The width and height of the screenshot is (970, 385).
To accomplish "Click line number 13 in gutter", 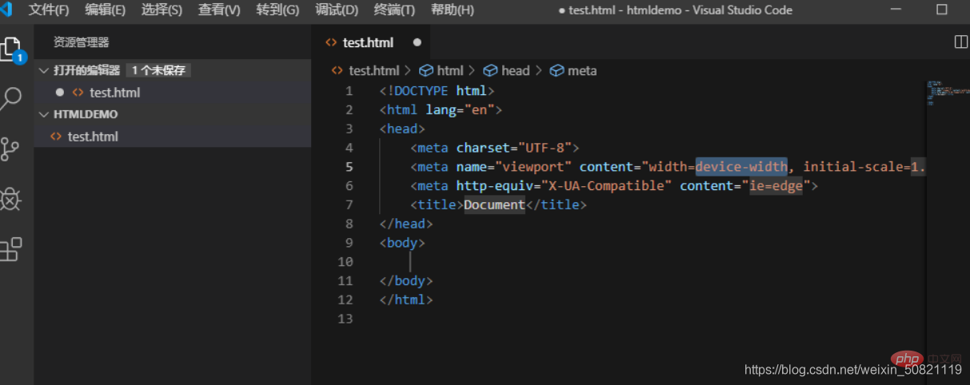I will [x=345, y=320].
